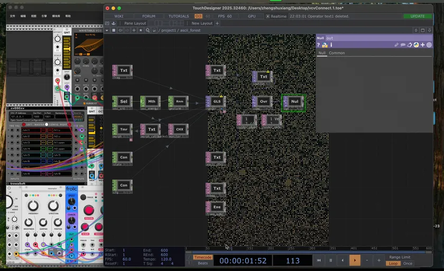The width and height of the screenshot is (444, 271).
Task: Open Python help icon in parameter panel
Action: pyautogui.click(x=325, y=45)
